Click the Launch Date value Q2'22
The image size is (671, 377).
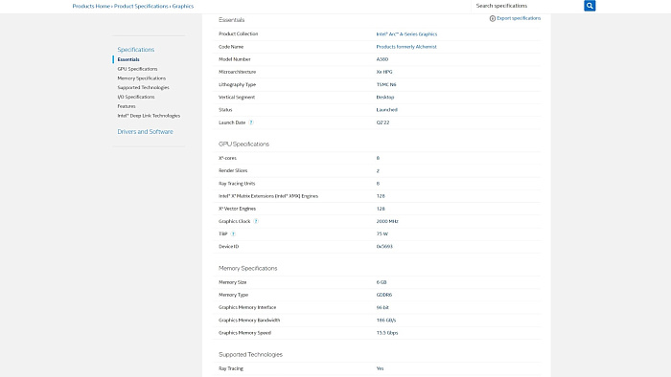[x=383, y=122]
